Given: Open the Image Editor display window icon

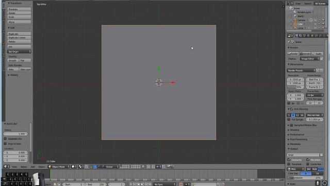Looking at the screenshot, I should [x=322, y=58].
